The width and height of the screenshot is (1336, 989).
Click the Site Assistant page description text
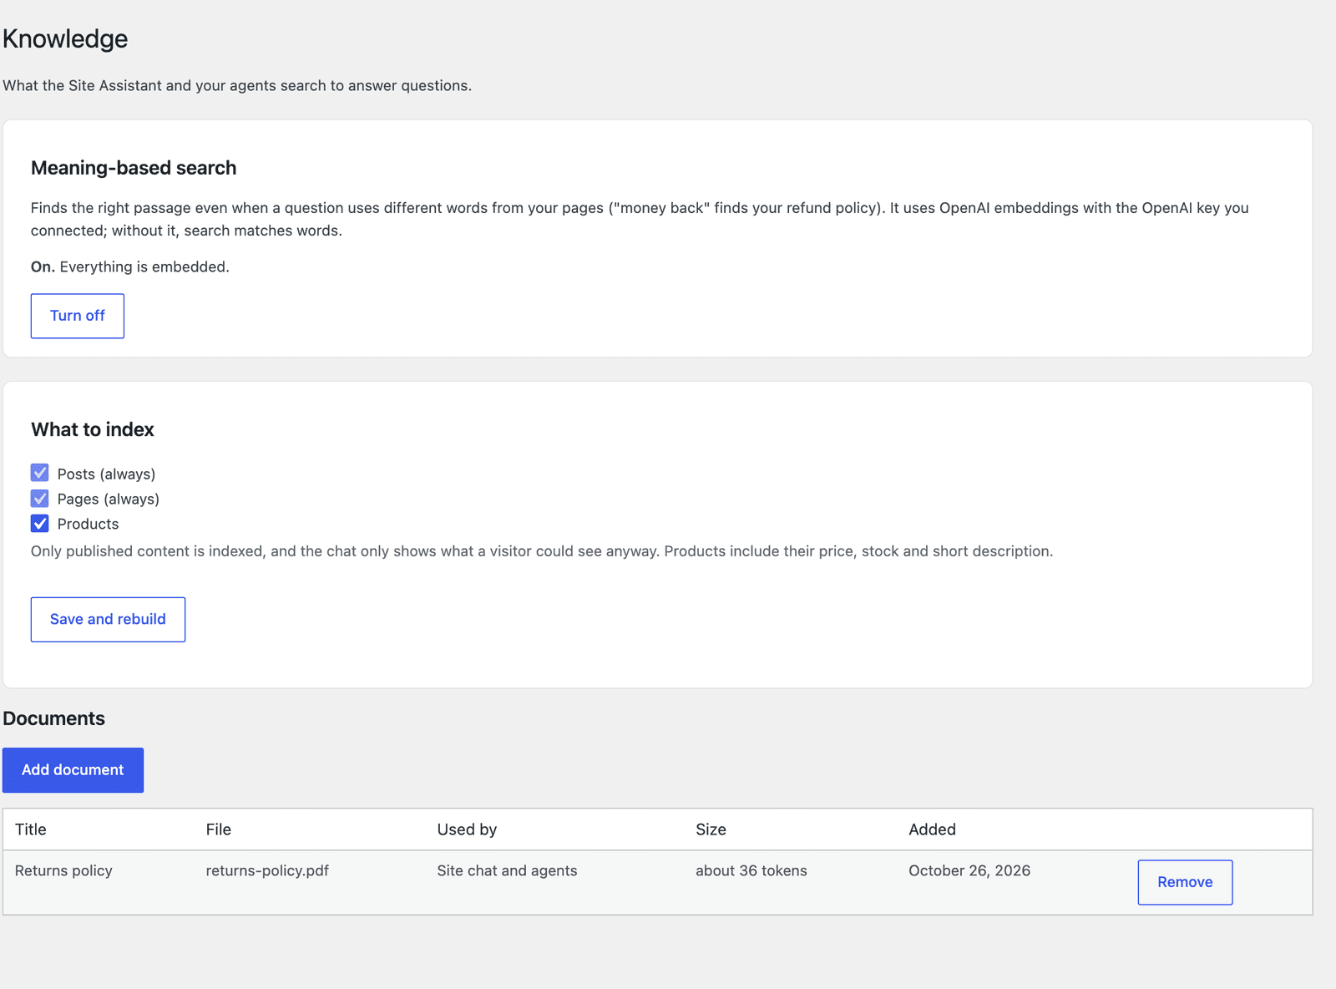click(237, 85)
